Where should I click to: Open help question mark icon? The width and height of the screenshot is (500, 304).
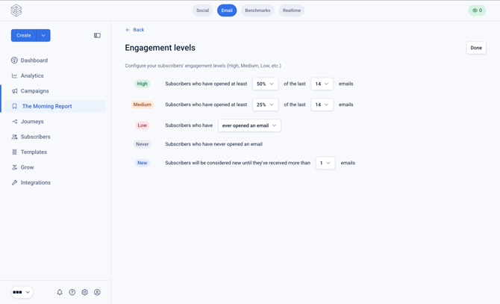click(72, 292)
